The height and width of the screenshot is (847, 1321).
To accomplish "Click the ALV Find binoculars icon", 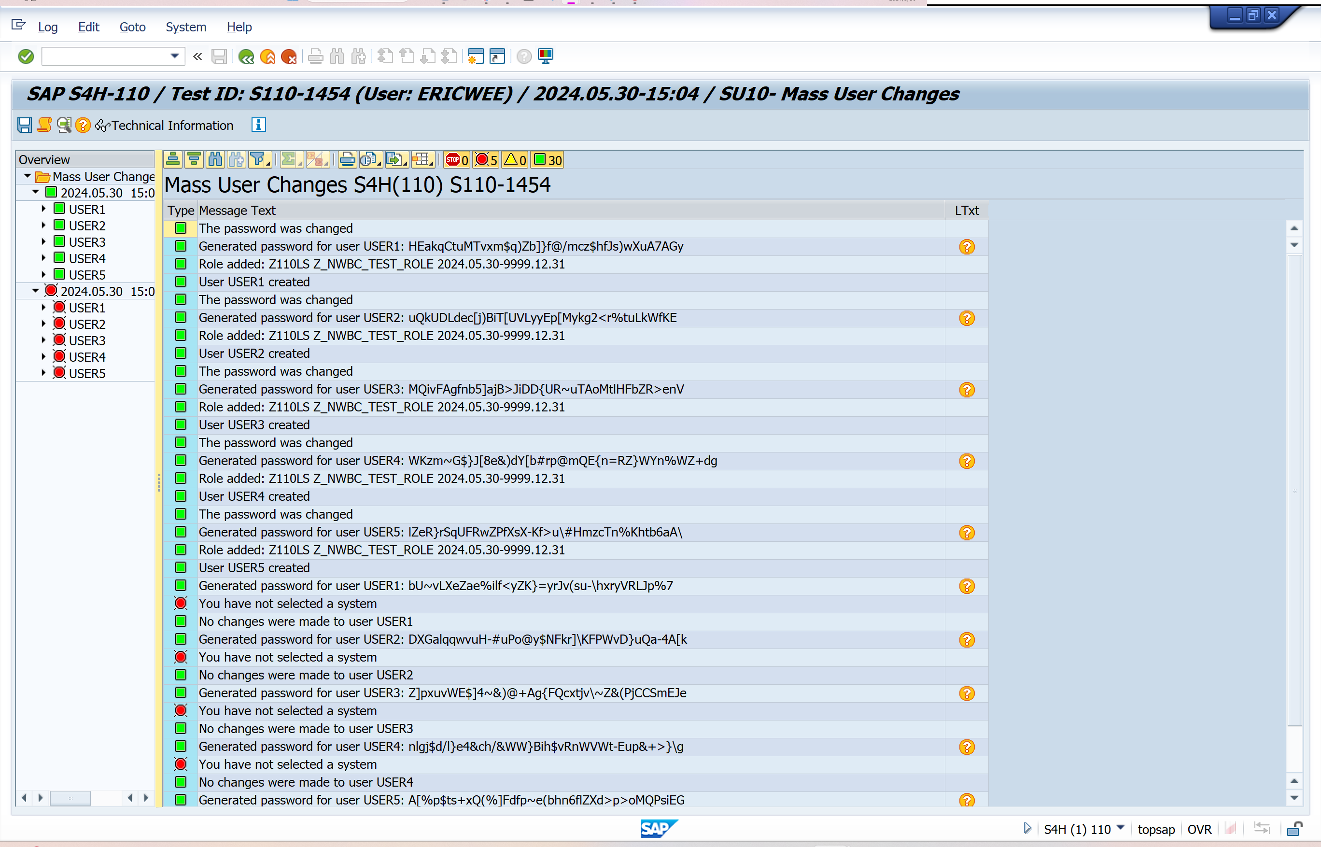I will pos(216,160).
